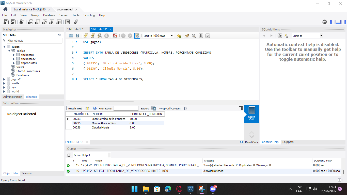Save script with the floppy disk icon
Screen dimensions: 347x195
tap(78, 36)
